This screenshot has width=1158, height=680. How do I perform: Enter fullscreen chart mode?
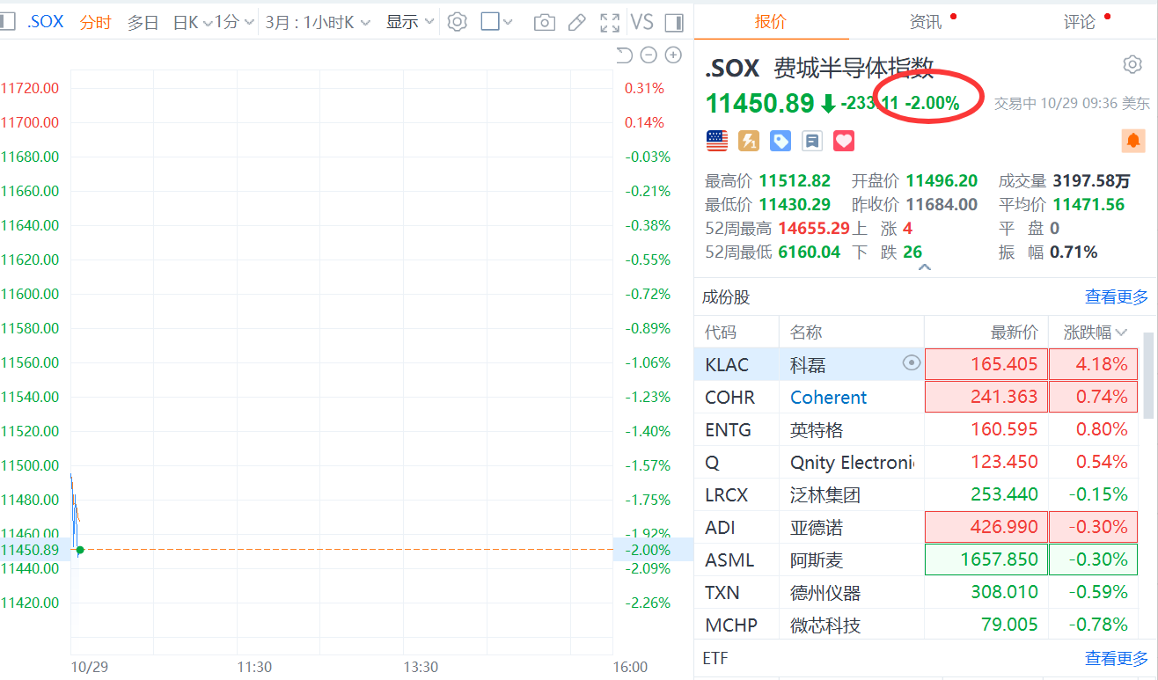coord(609,22)
